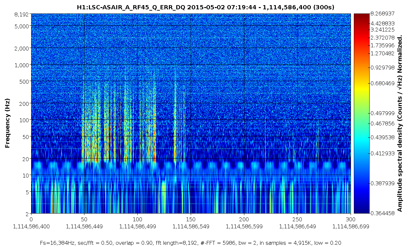The image size is (411, 247).
Task: Select the 150 seconds x-axis tick
Action: coord(191,219)
